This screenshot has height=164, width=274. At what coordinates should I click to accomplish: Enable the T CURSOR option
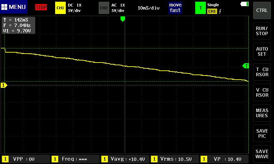coord(262,72)
